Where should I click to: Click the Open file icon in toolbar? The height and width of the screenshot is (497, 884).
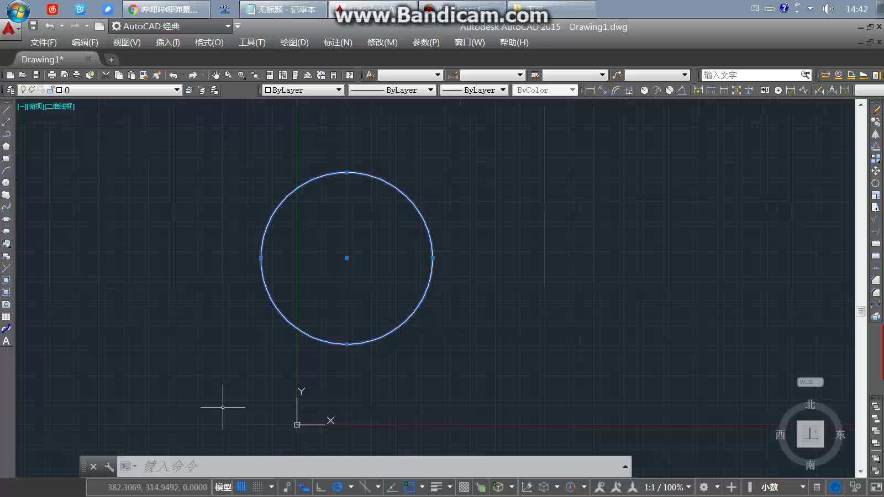pyautogui.click(x=23, y=75)
